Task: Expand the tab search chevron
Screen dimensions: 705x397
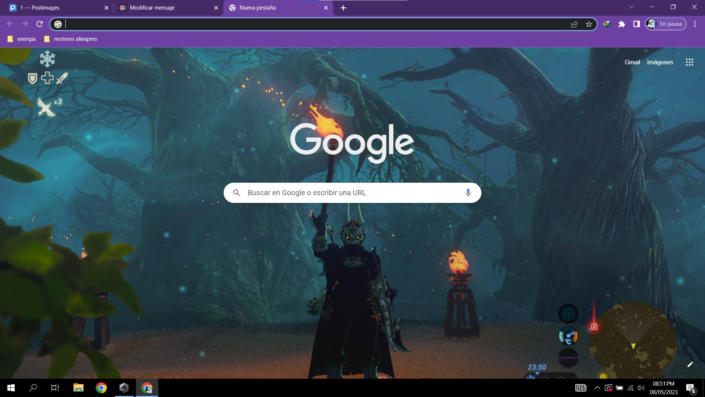Action: tap(631, 7)
